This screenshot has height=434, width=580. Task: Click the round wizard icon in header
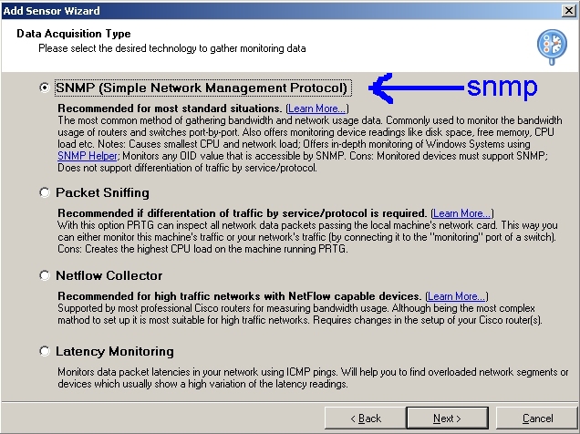552,44
